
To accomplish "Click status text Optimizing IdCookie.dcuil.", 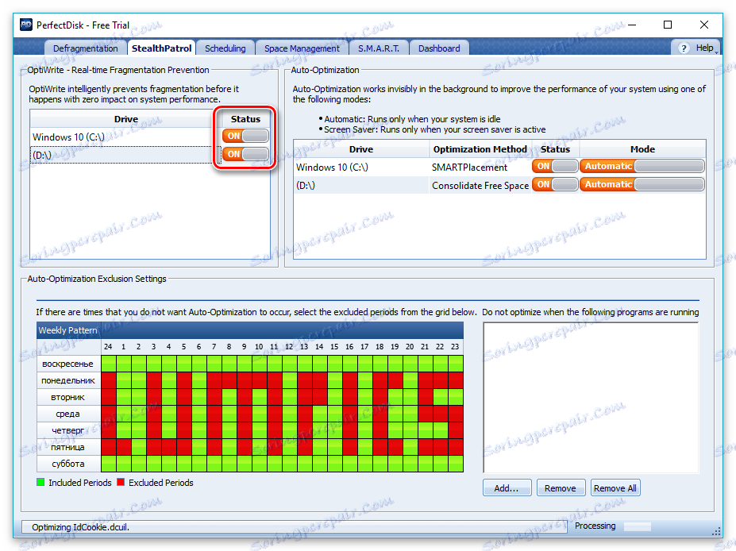I will (81, 527).
